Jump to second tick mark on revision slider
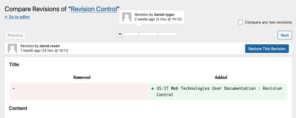Screen dimensions: 296x118 [158, 34]
